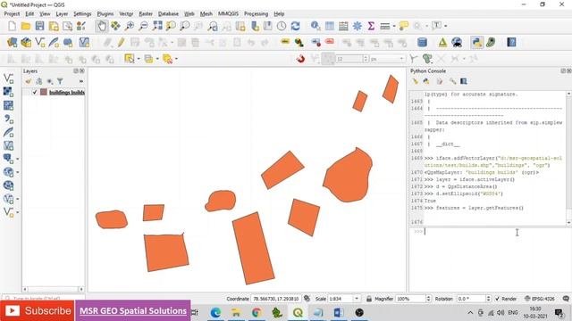Open the Scale dropdown in status bar
Image resolution: width=572 pixels, height=321 pixels.
pyautogui.click(x=357, y=299)
